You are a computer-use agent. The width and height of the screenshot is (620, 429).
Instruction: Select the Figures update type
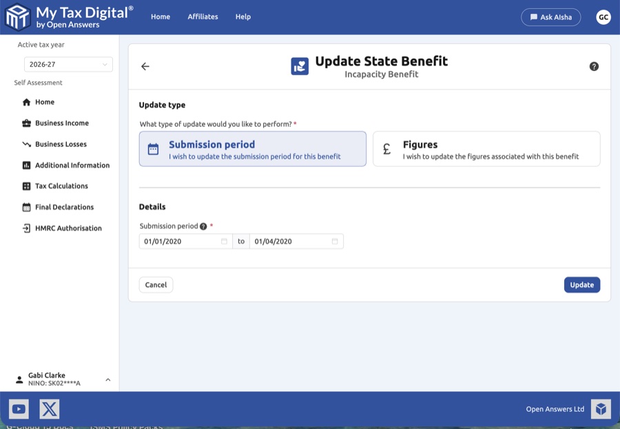tap(486, 148)
